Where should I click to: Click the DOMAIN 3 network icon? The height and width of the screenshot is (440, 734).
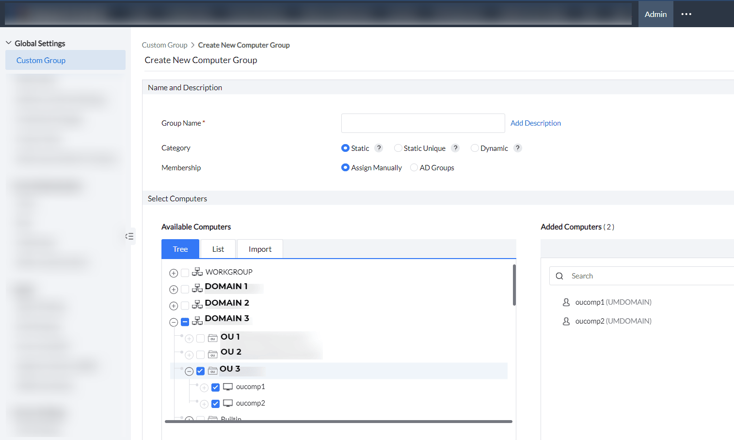(197, 319)
